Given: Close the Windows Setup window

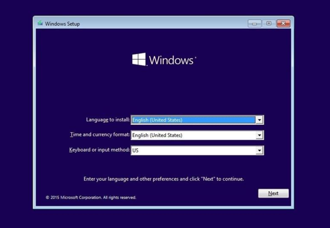Looking at the screenshot, I should [x=283, y=24].
